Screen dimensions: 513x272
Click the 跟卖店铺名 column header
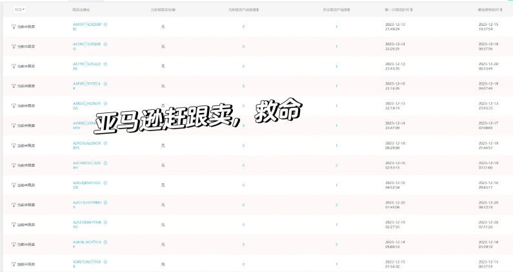(x=81, y=10)
